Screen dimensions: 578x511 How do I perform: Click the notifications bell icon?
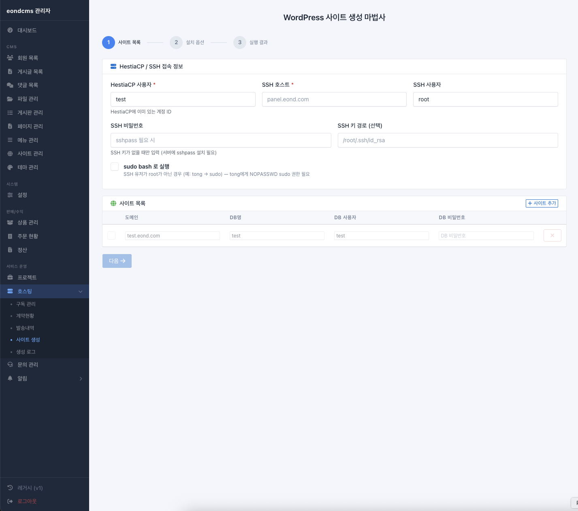(x=10, y=378)
